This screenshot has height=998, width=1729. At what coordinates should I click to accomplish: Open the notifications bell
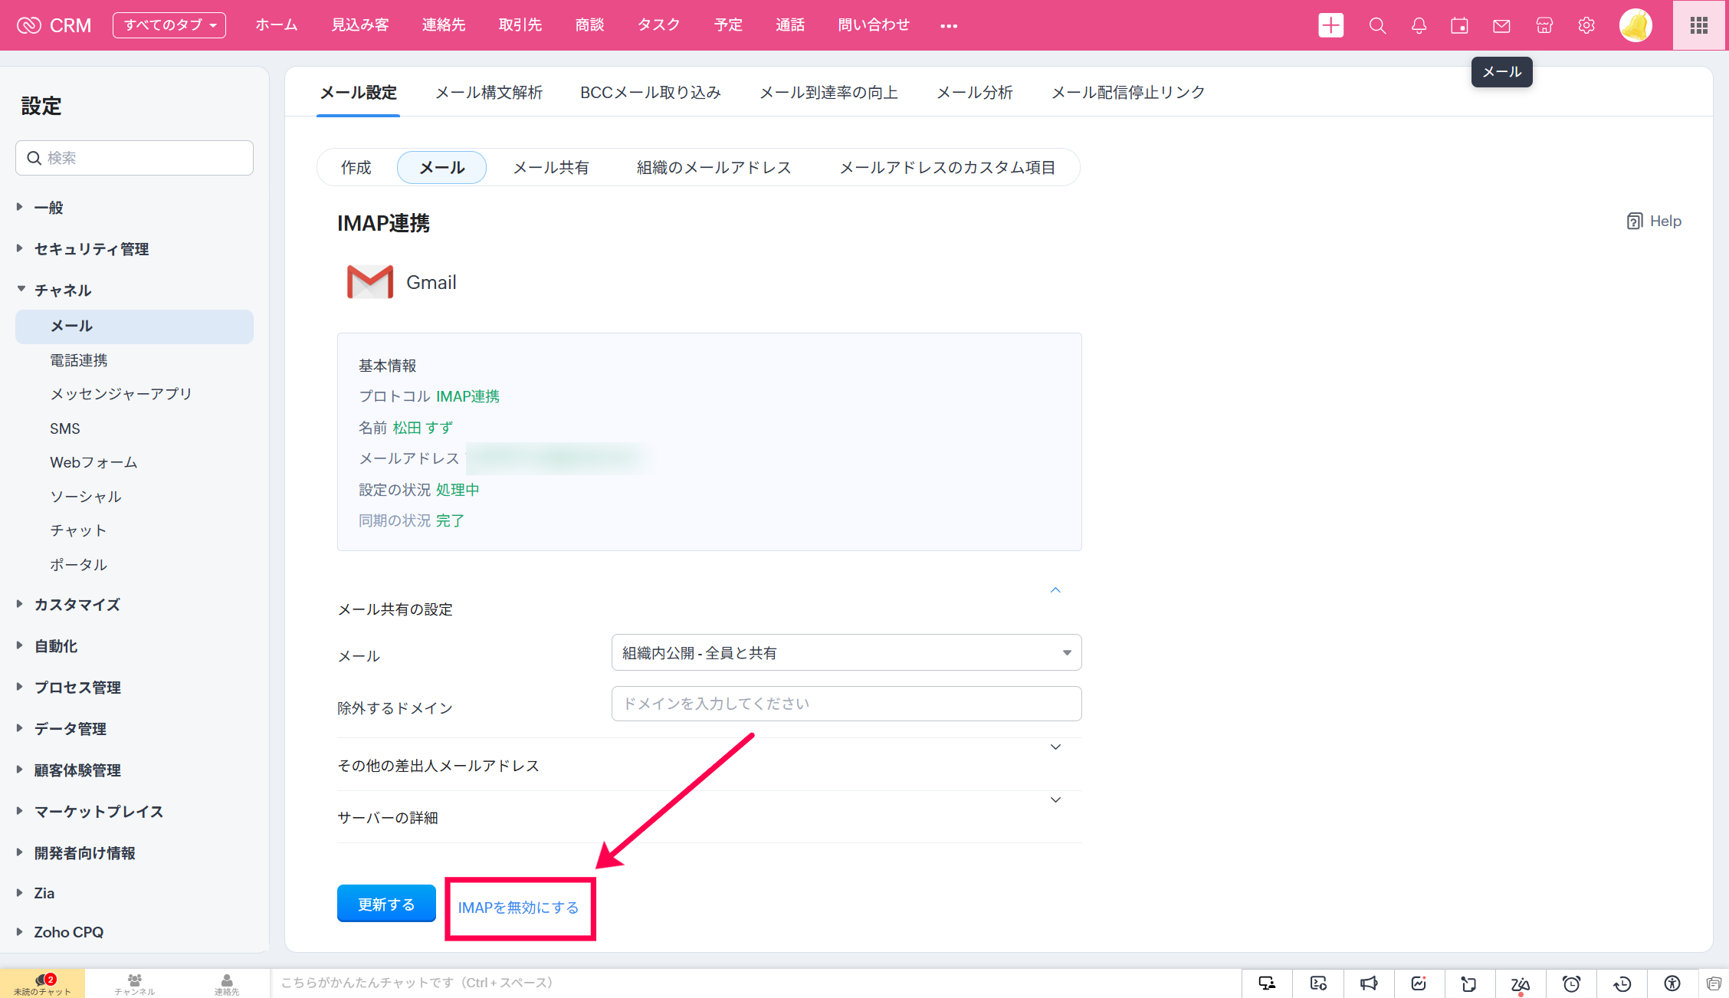tap(1419, 25)
